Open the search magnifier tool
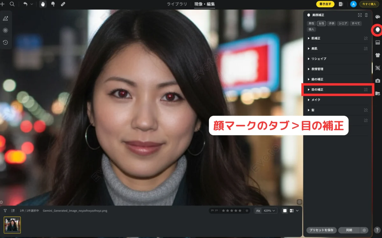This screenshot has width=382, height=238. (12, 4)
